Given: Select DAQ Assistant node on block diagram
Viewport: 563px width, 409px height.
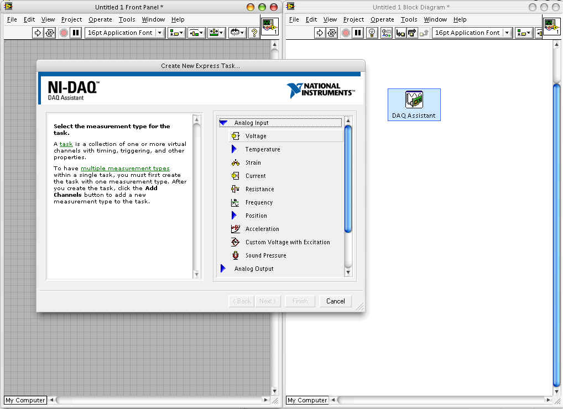Looking at the screenshot, I should click(414, 105).
